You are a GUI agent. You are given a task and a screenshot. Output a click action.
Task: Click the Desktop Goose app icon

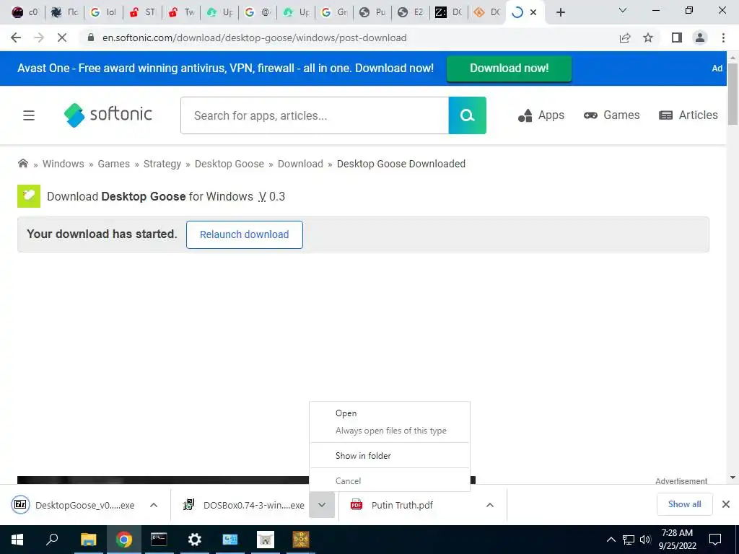pos(29,196)
